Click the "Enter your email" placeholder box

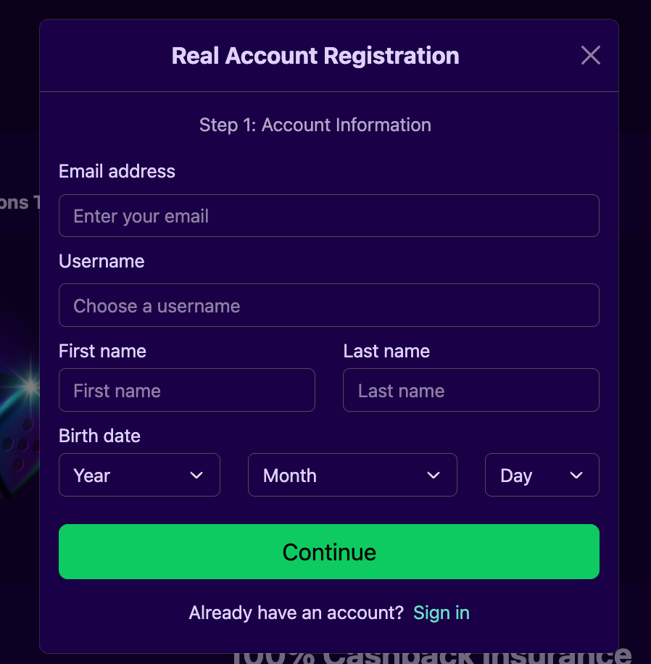328,215
